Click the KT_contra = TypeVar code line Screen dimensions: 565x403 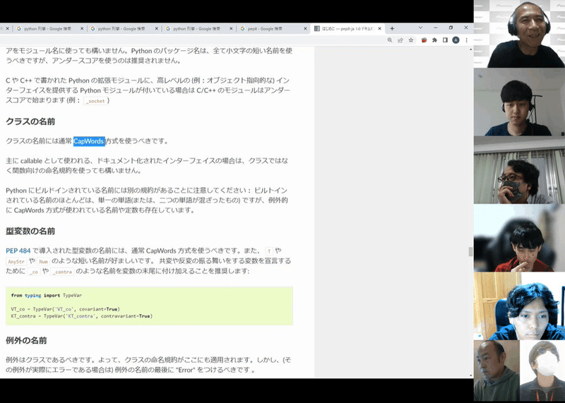coord(82,316)
